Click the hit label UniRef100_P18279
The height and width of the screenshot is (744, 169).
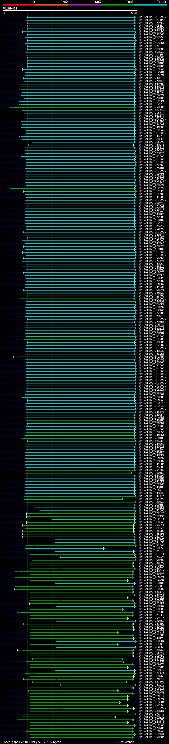(152, 403)
